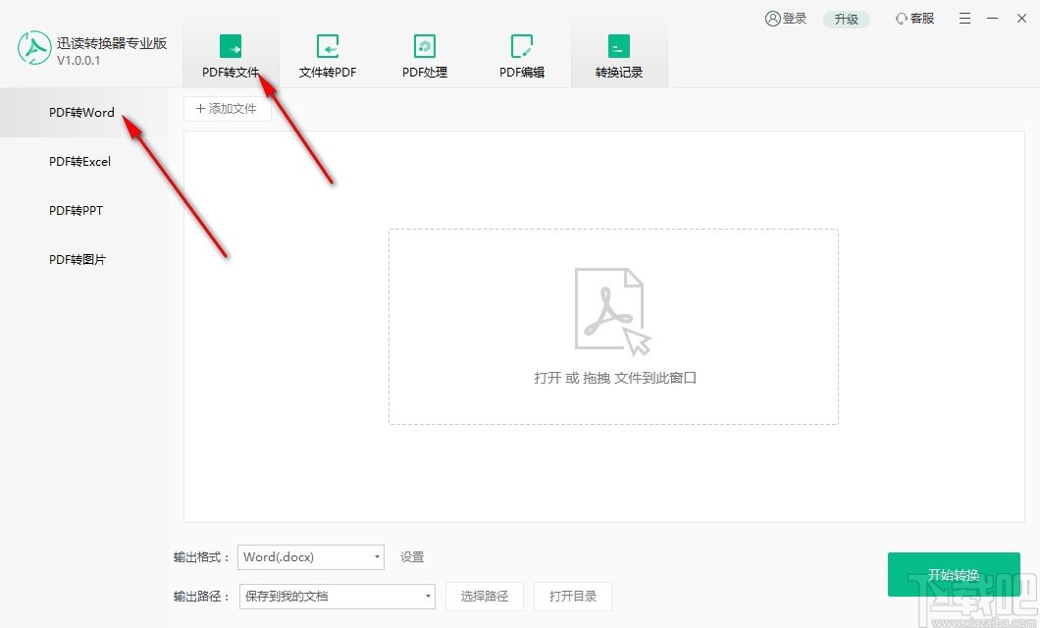Screen dimensions: 1040x628
Task: Open the output format dropdown Word(.docx)
Action: pyautogui.click(x=310, y=556)
